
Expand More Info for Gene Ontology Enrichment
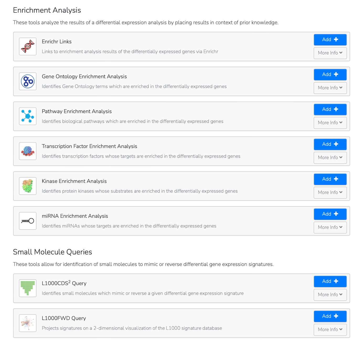click(x=330, y=88)
